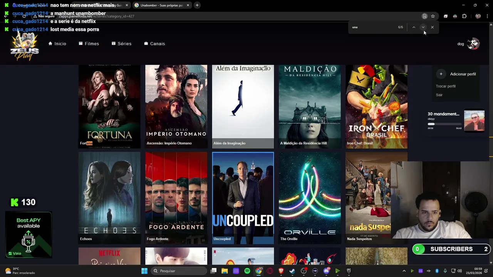Image resolution: width=493 pixels, height=277 pixels.
Task: Open Iron Chef: Brasil poster
Action: click(x=376, y=107)
